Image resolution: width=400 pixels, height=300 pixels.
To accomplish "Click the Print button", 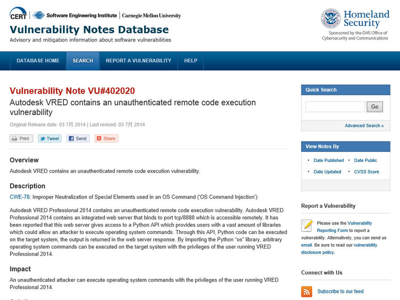I will [21, 138].
